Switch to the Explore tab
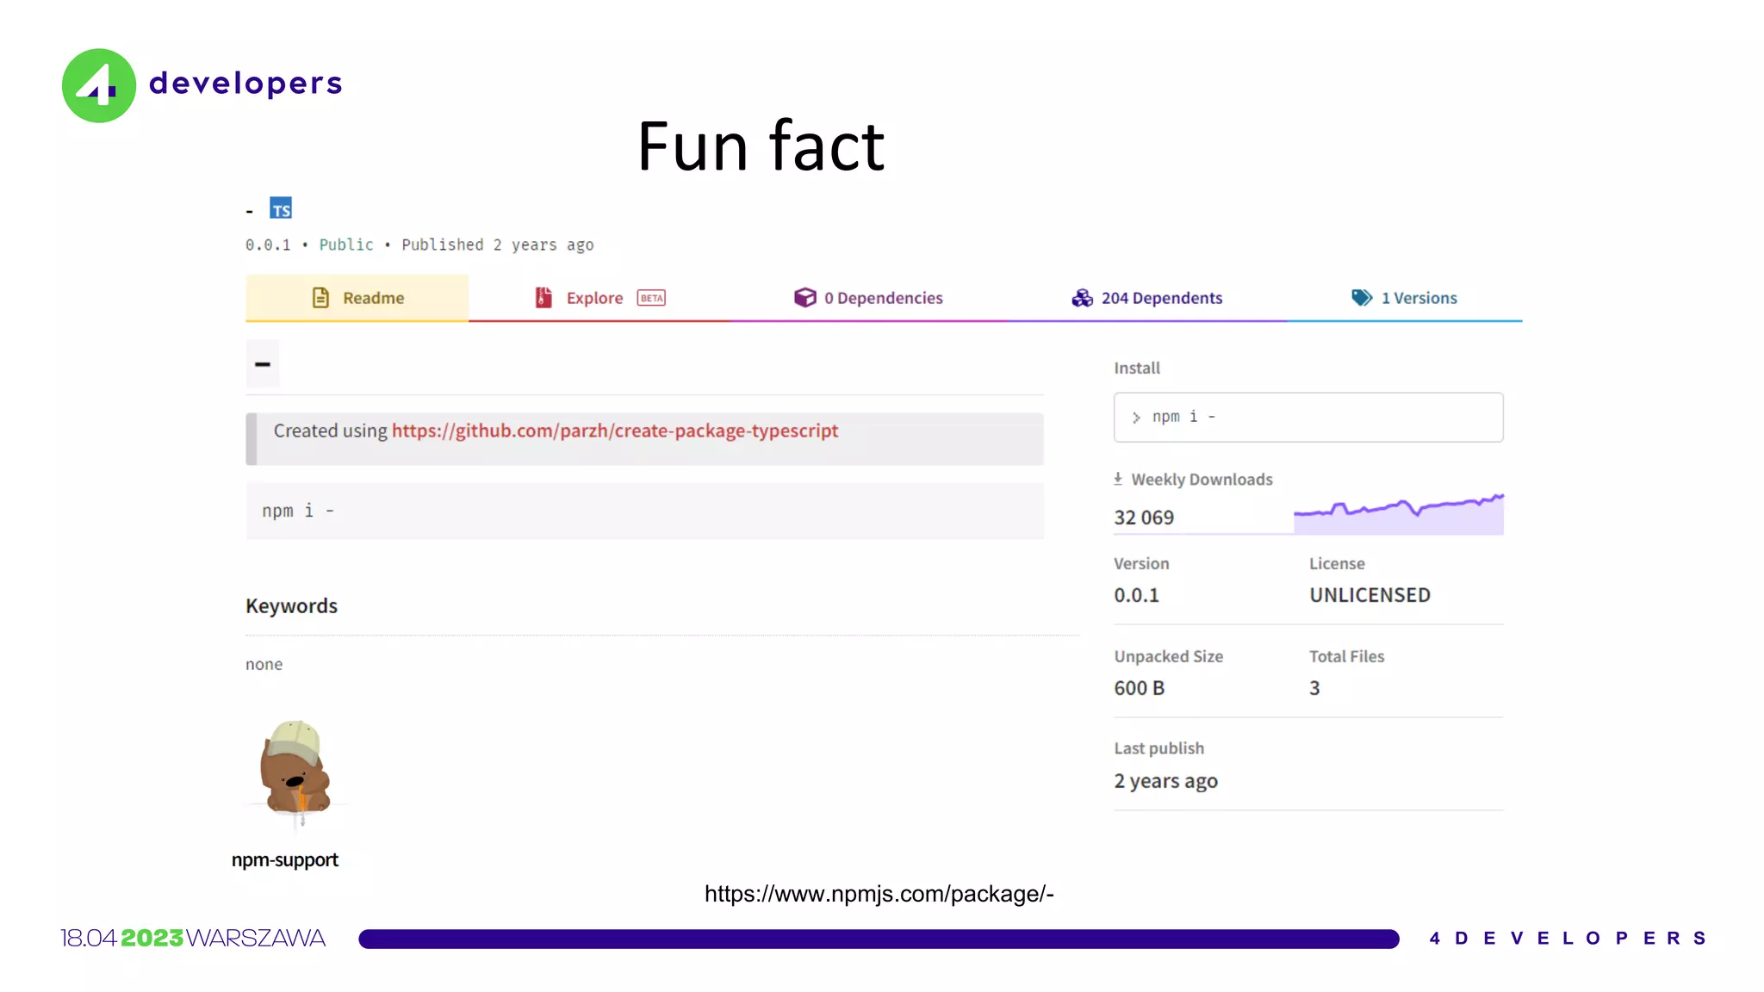1764x992 pixels. (599, 298)
